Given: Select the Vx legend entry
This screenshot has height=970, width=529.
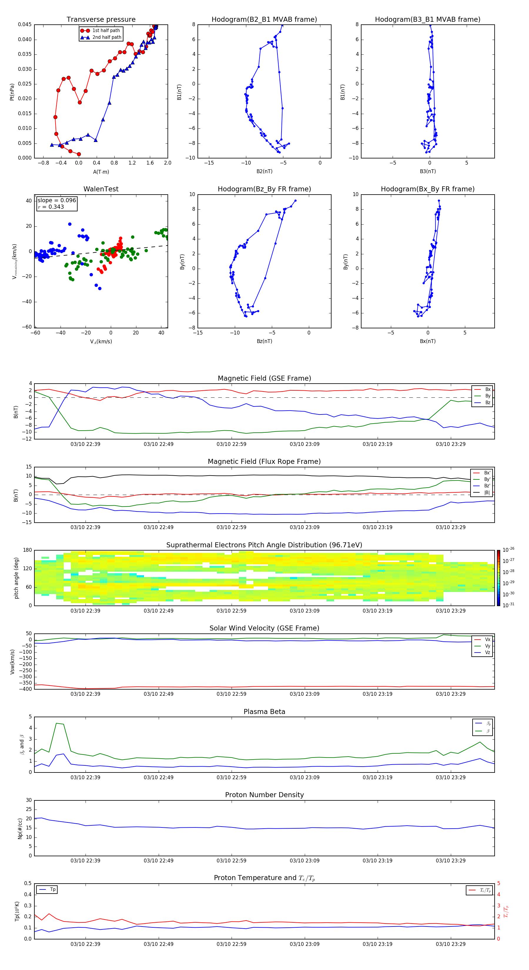Looking at the screenshot, I should [x=482, y=639].
